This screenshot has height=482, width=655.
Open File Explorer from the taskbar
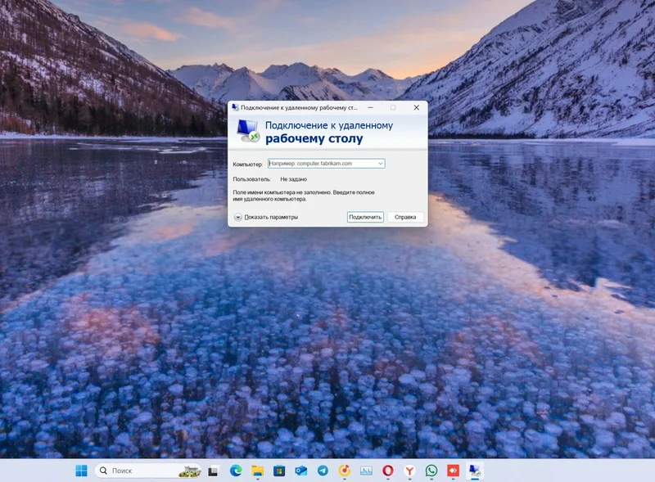pyautogui.click(x=257, y=471)
